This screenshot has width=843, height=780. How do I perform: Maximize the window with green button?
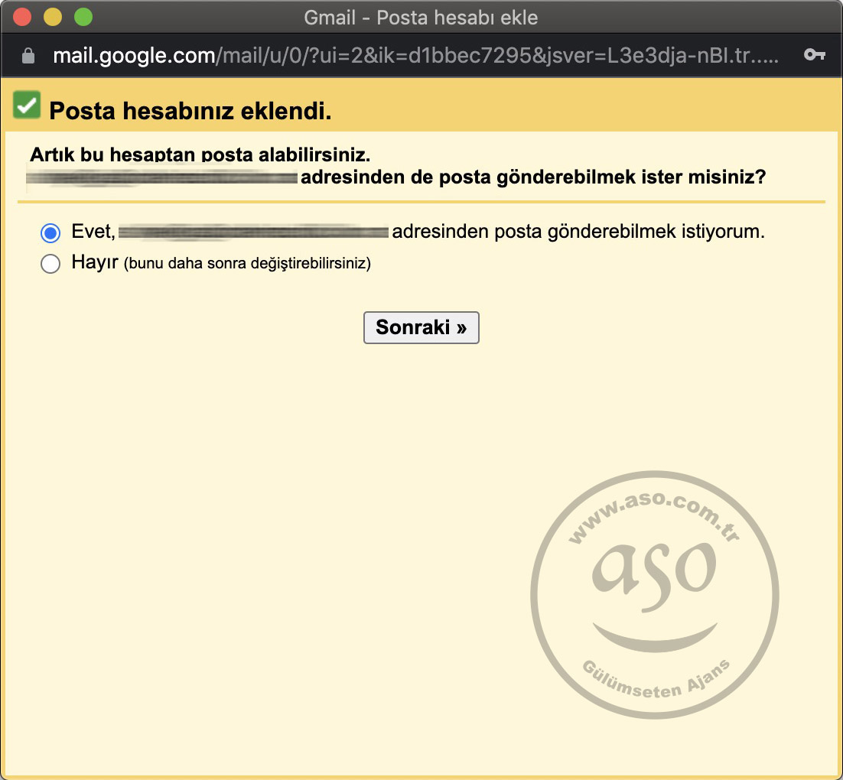(83, 16)
